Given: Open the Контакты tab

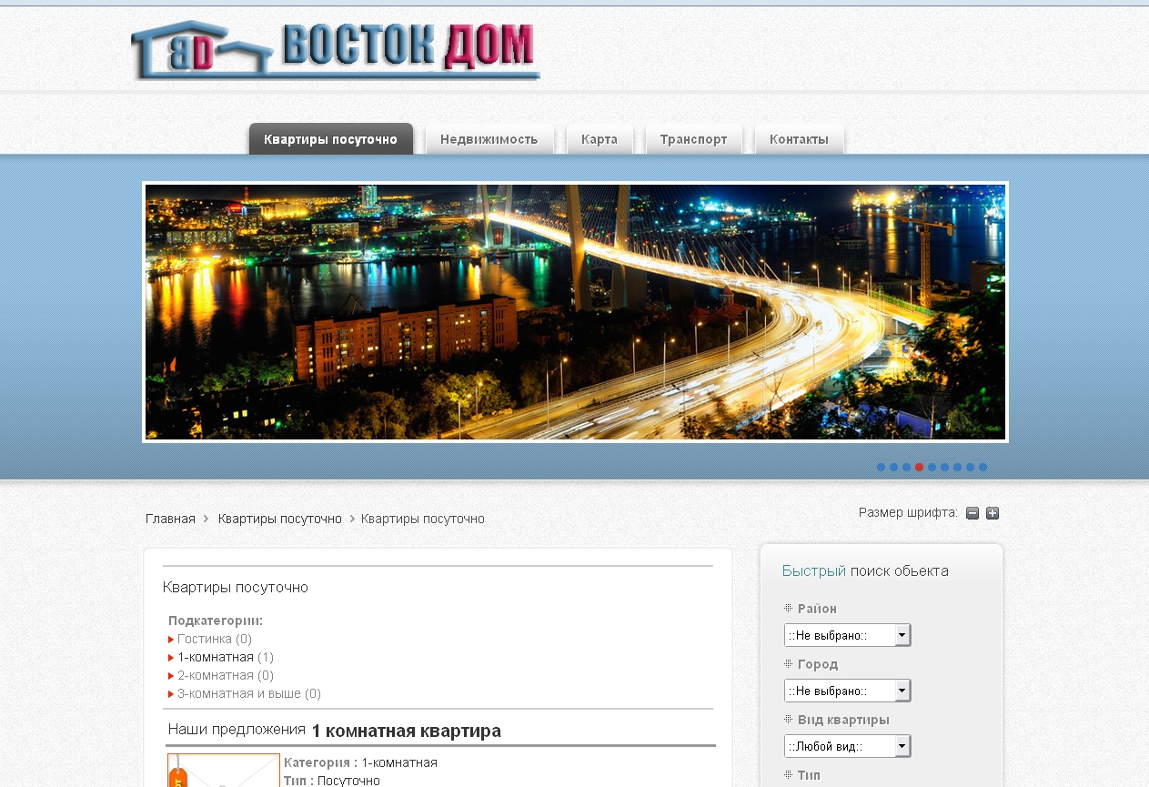Looking at the screenshot, I should [800, 139].
